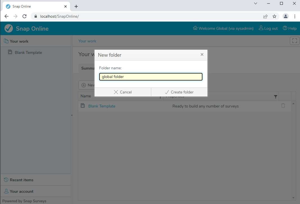300x204 pixels.
Task: Click the Folder name text field
Action: pyautogui.click(x=151, y=77)
